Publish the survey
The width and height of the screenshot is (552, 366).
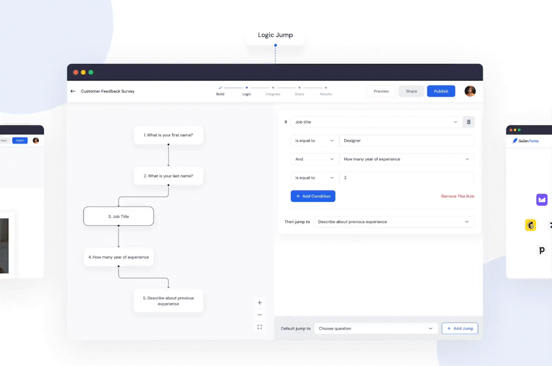click(x=440, y=91)
